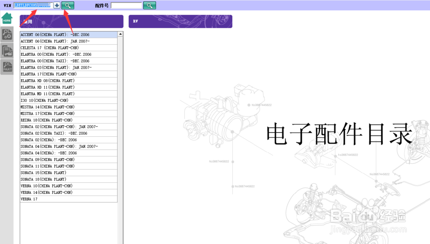This screenshot has width=430, height=244.
Task: Select MISTRA 17(CHINA PLANT-CHN)
Action: click(x=68, y=114)
